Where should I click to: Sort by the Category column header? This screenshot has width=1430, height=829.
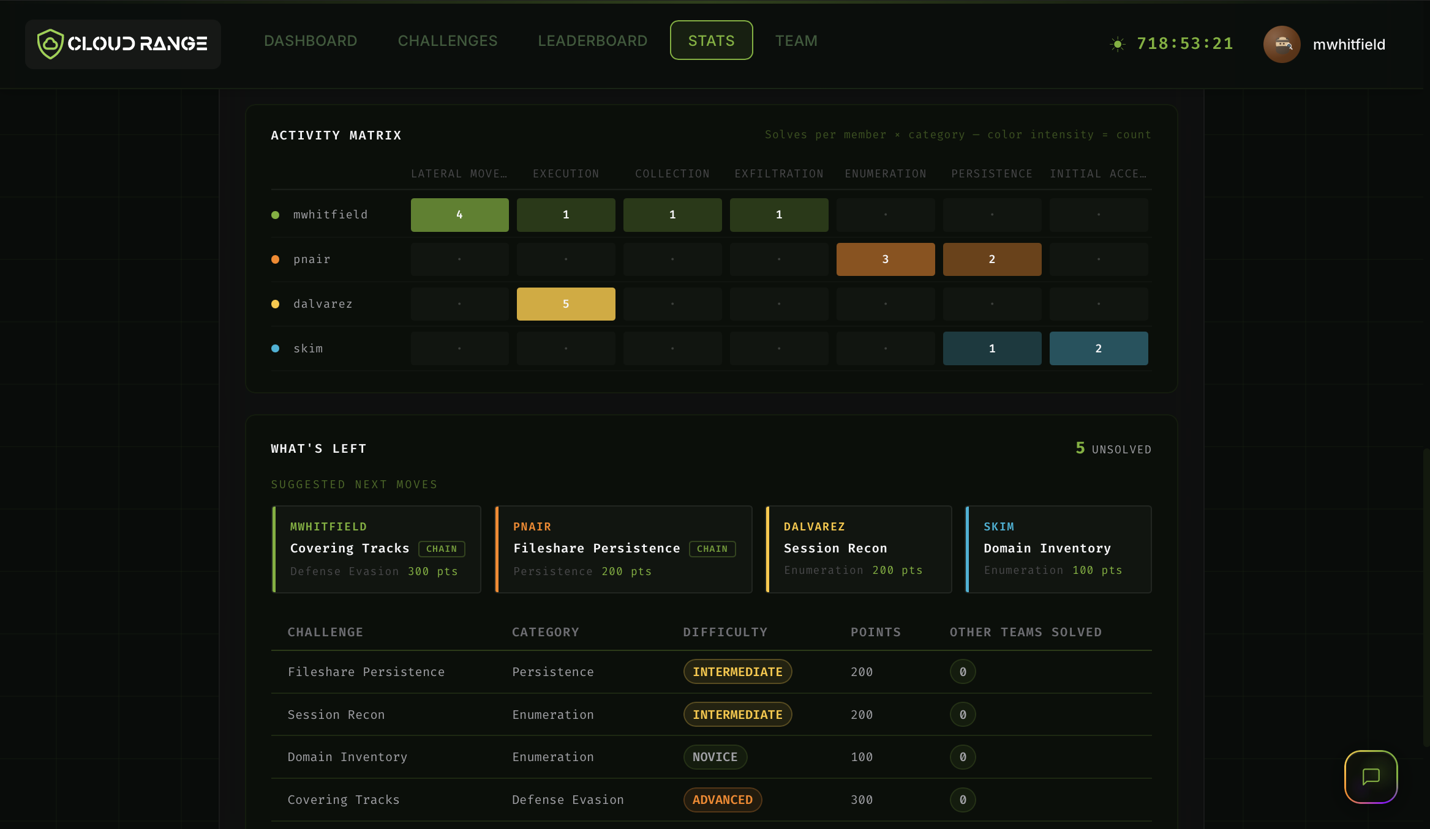tap(546, 633)
